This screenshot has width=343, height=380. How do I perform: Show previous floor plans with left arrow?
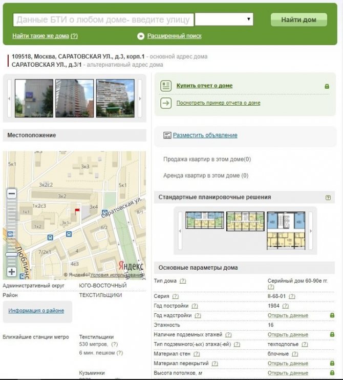click(x=180, y=231)
